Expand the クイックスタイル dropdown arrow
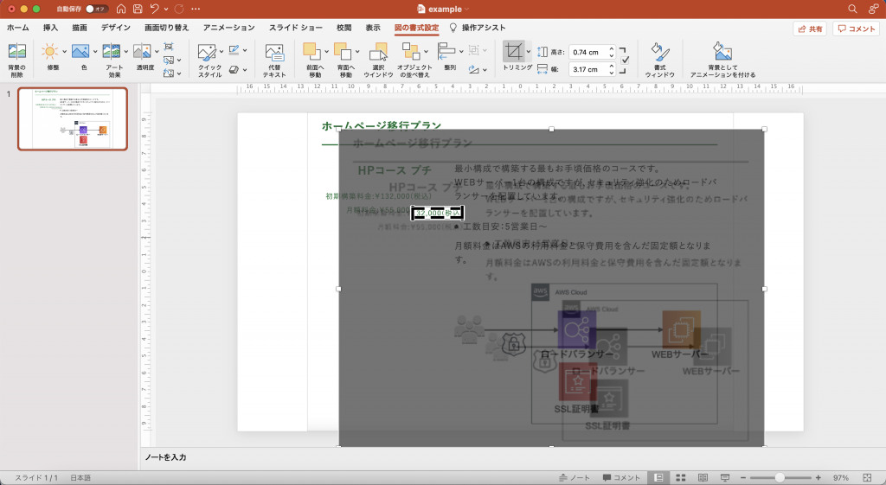Screen dimensions: 886x485 tap(221, 52)
